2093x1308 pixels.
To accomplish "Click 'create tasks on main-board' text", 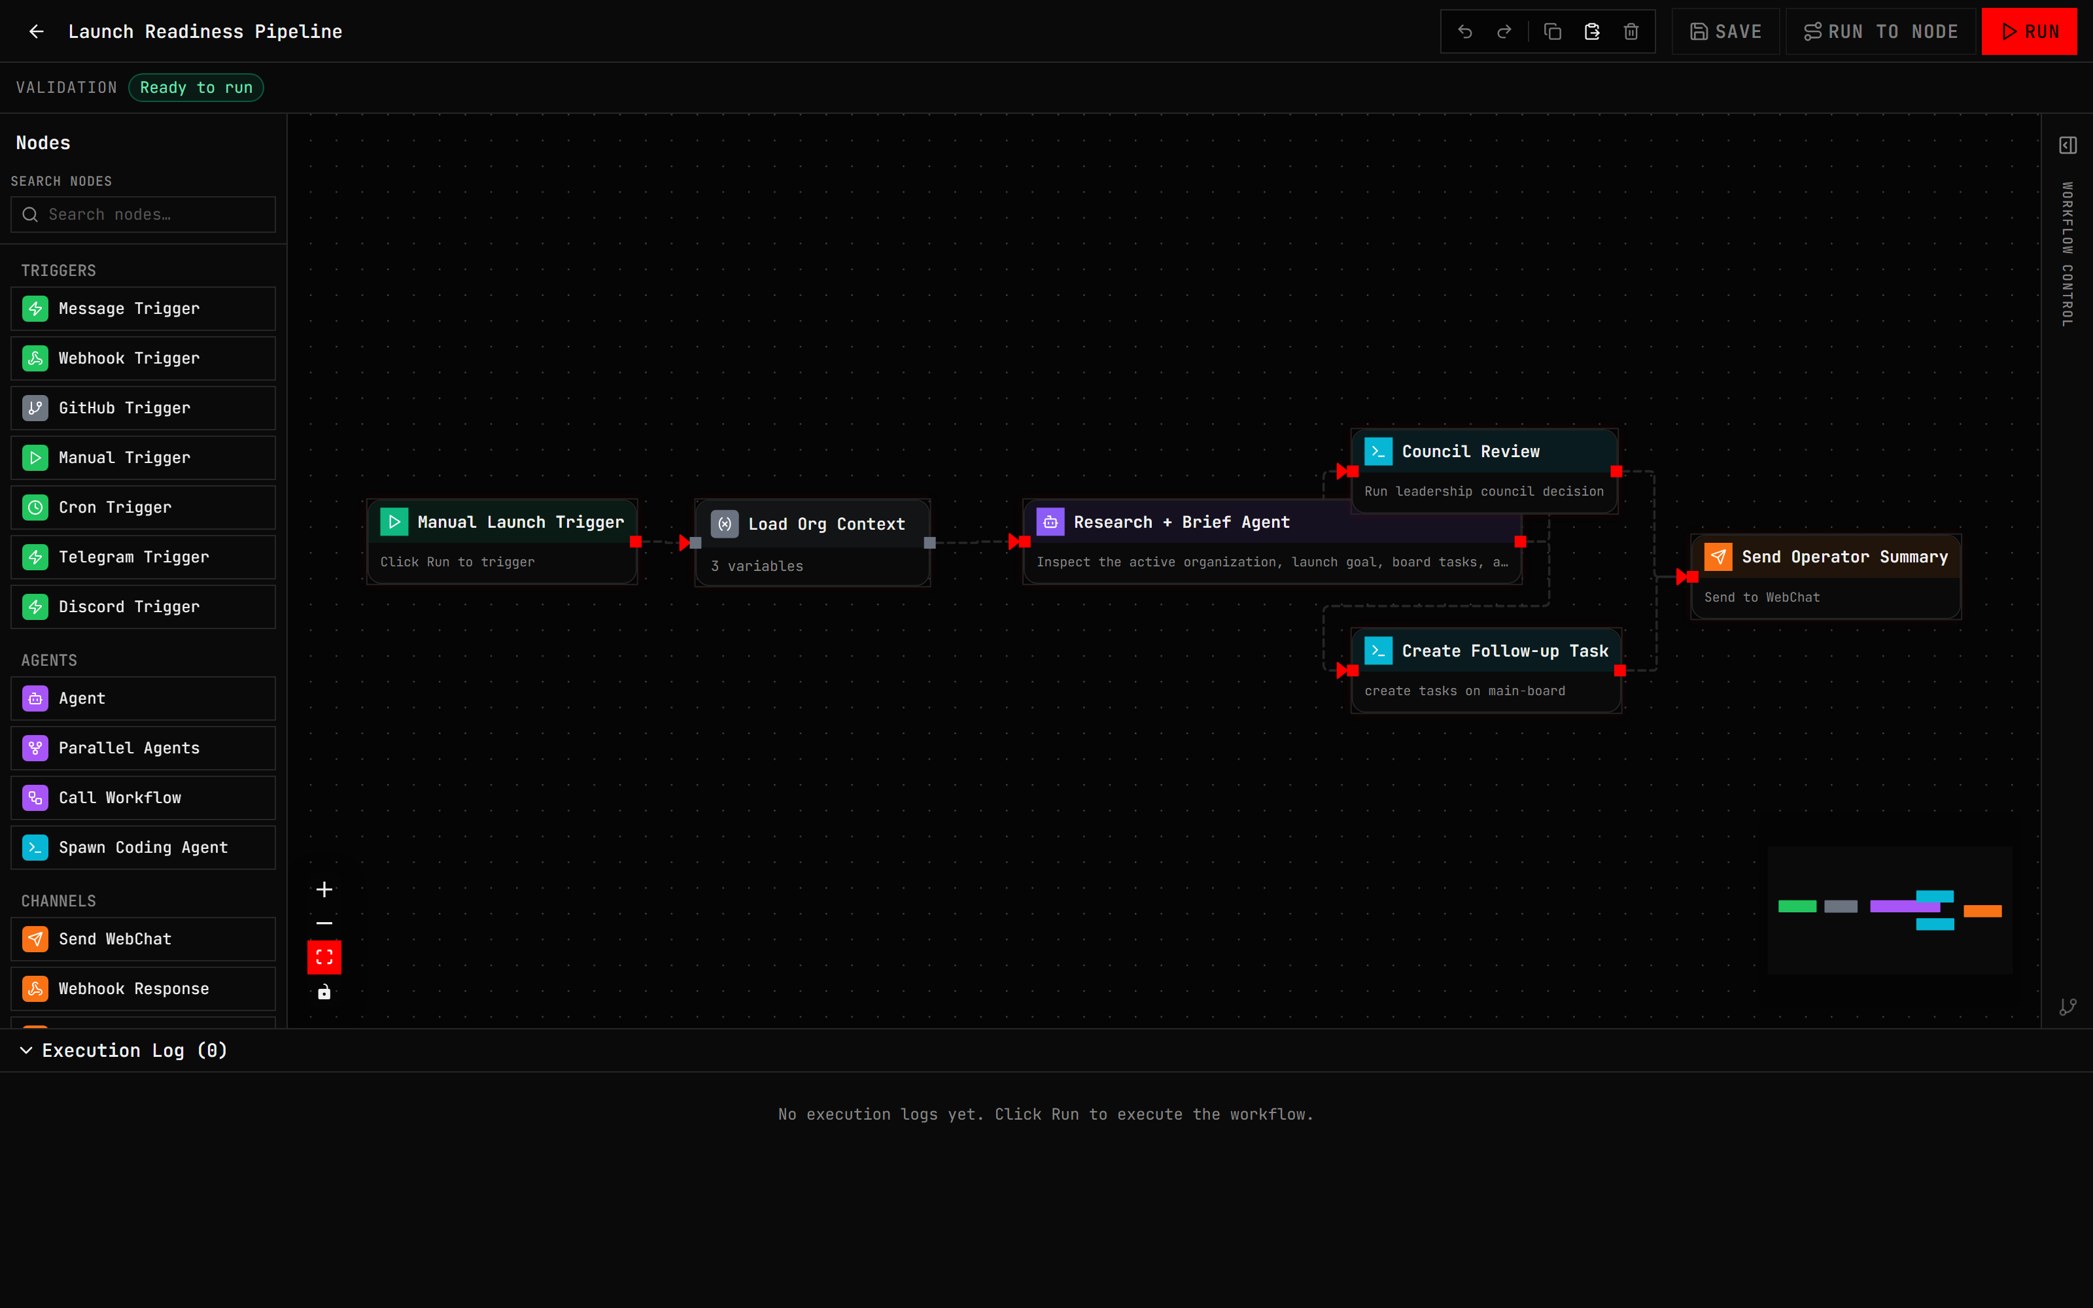I will coord(1464,691).
